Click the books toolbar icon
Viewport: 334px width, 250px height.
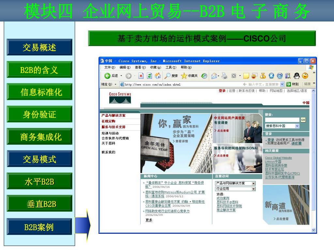click(x=288, y=76)
